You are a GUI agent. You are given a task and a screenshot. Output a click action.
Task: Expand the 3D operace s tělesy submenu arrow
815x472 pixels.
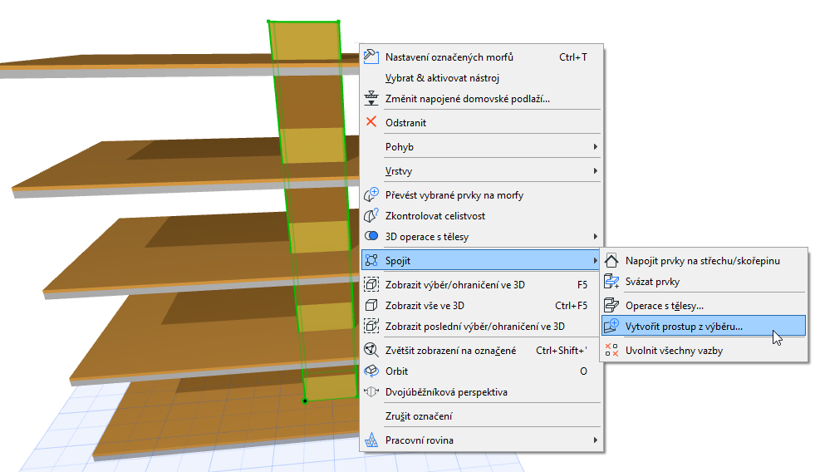pos(595,236)
